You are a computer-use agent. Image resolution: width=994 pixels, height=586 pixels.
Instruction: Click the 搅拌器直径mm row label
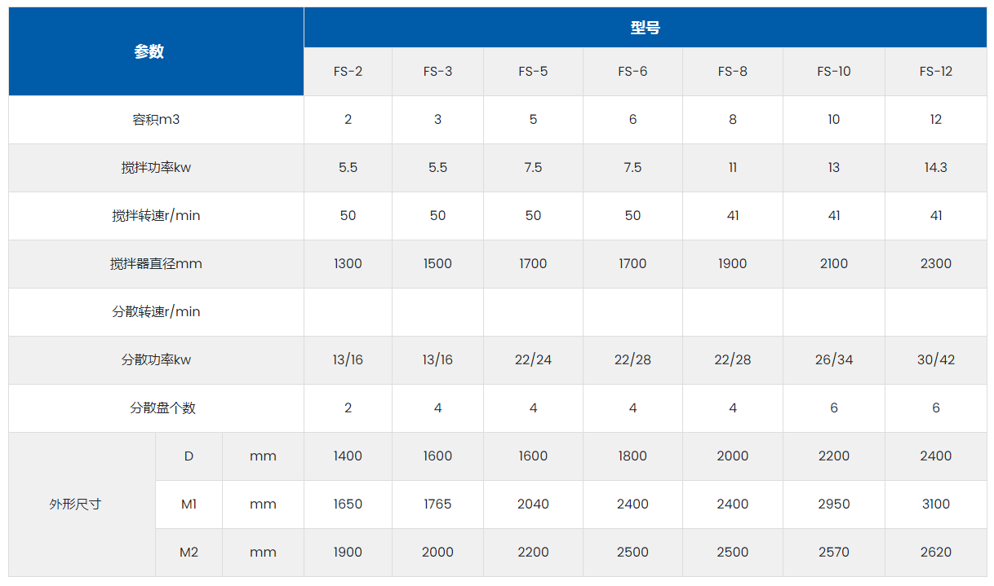point(156,264)
